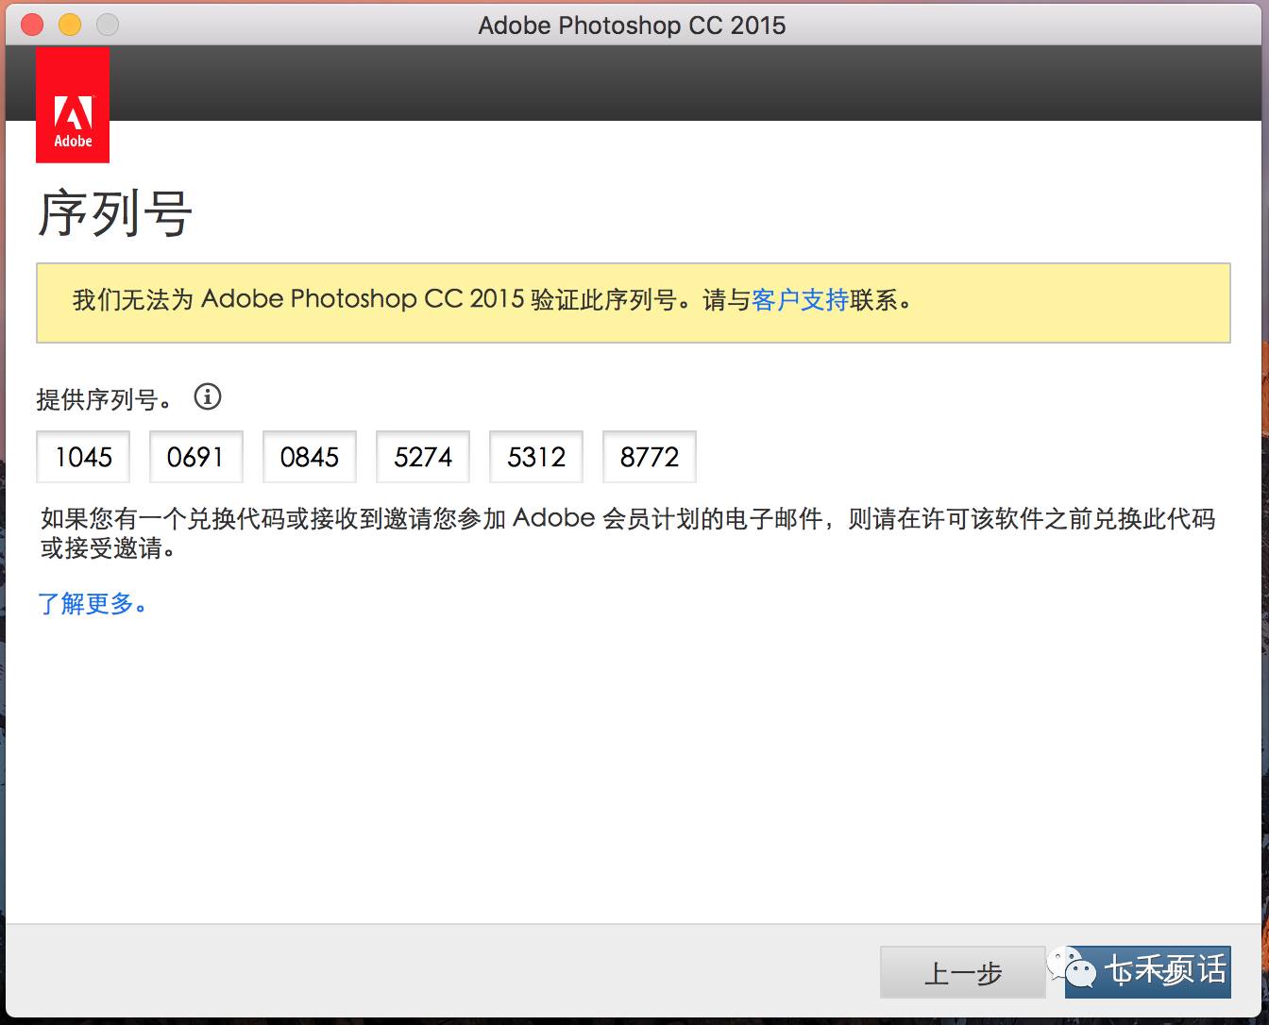This screenshot has height=1025, width=1269.
Task: Open the 客户支持 support link
Action: pos(800,300)
